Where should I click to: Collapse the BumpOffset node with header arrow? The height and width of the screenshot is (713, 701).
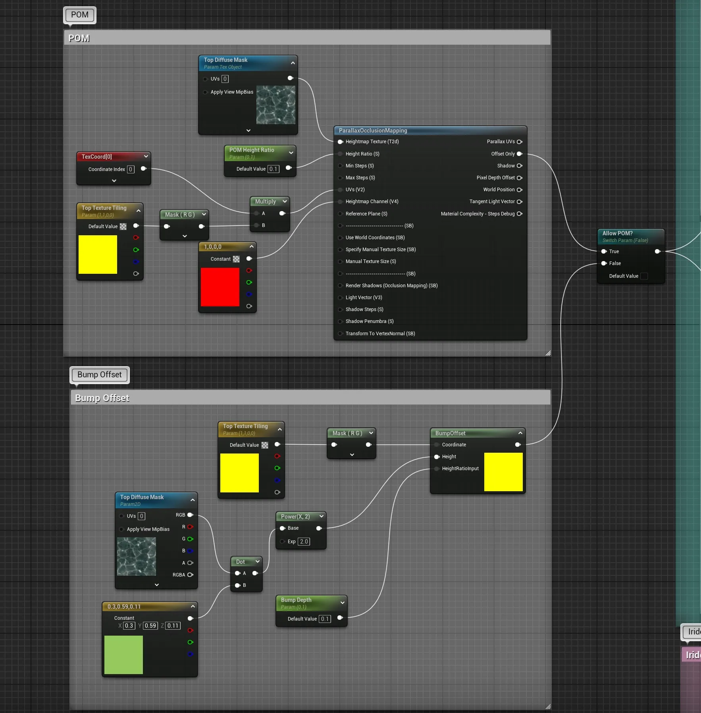click(x=520, y=433)
